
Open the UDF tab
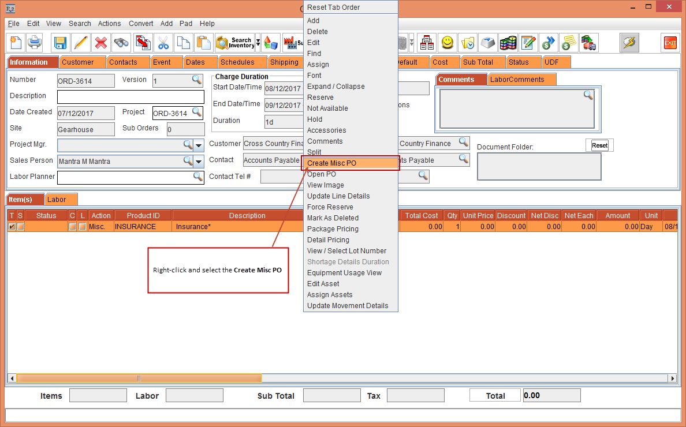(556, 62)
